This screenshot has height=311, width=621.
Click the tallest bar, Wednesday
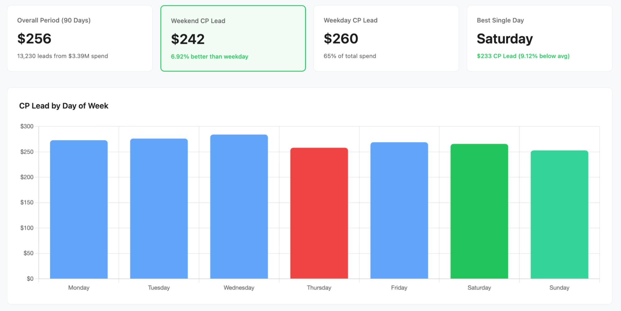pos(239,207)
